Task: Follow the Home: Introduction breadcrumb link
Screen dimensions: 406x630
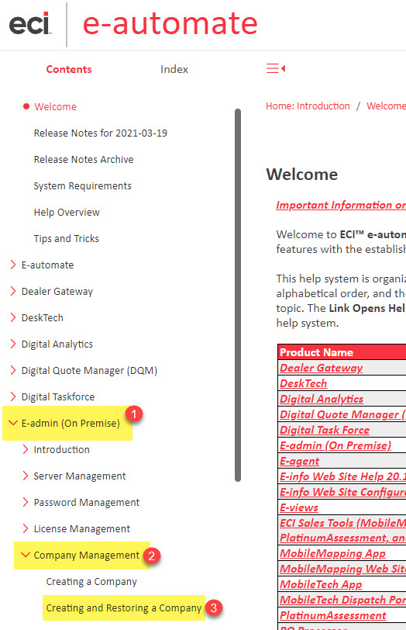Action: (308, 106)
